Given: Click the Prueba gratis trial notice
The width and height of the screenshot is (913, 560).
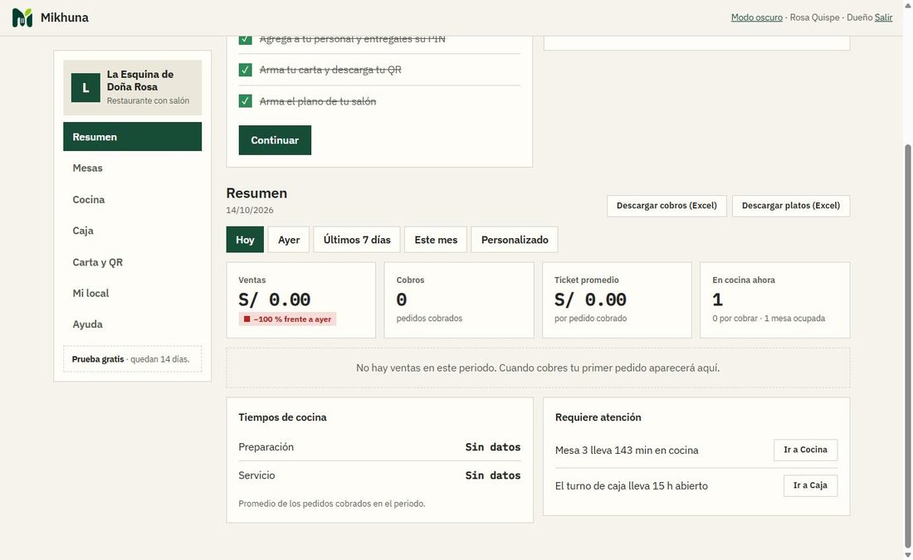Looking at the screenshot, I should point(132,359).
